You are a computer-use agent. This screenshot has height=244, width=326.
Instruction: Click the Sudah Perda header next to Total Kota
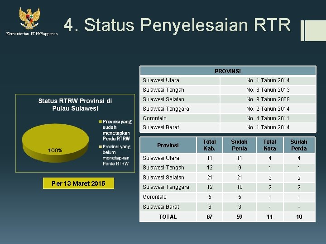point(299,145)
